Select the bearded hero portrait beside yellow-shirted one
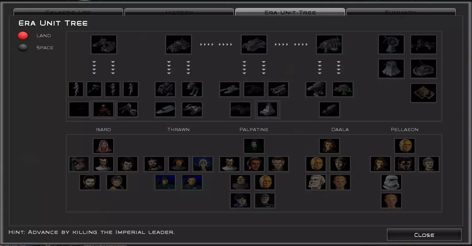This screenshot has width=472, height=246. pos(90,182)
